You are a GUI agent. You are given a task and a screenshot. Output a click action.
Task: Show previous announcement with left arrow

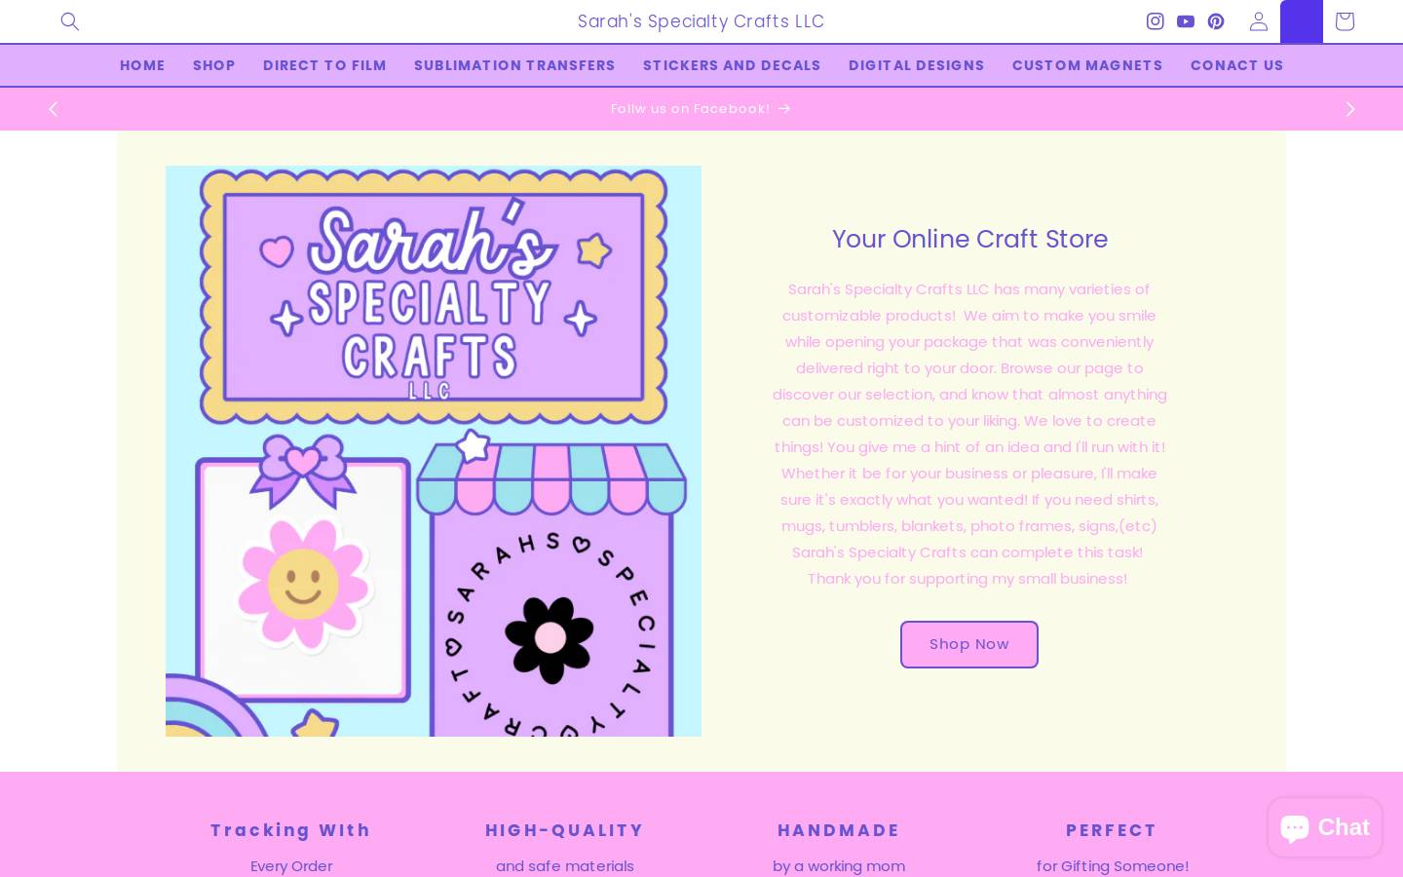(x=54, y=109)
